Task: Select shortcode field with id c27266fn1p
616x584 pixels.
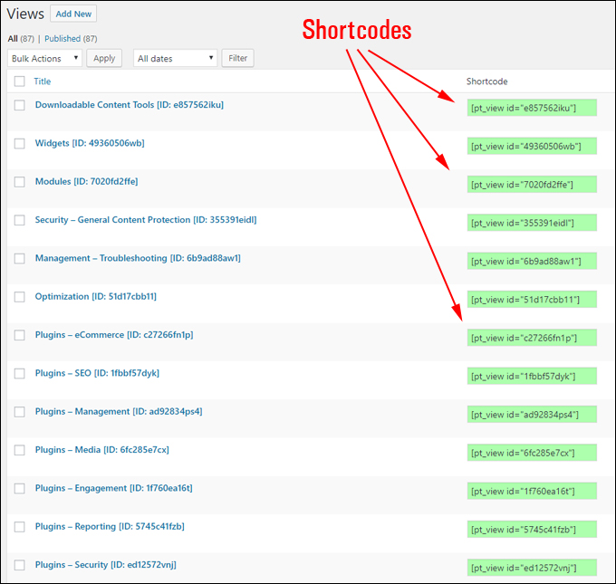Action: [x=532, y=338]
